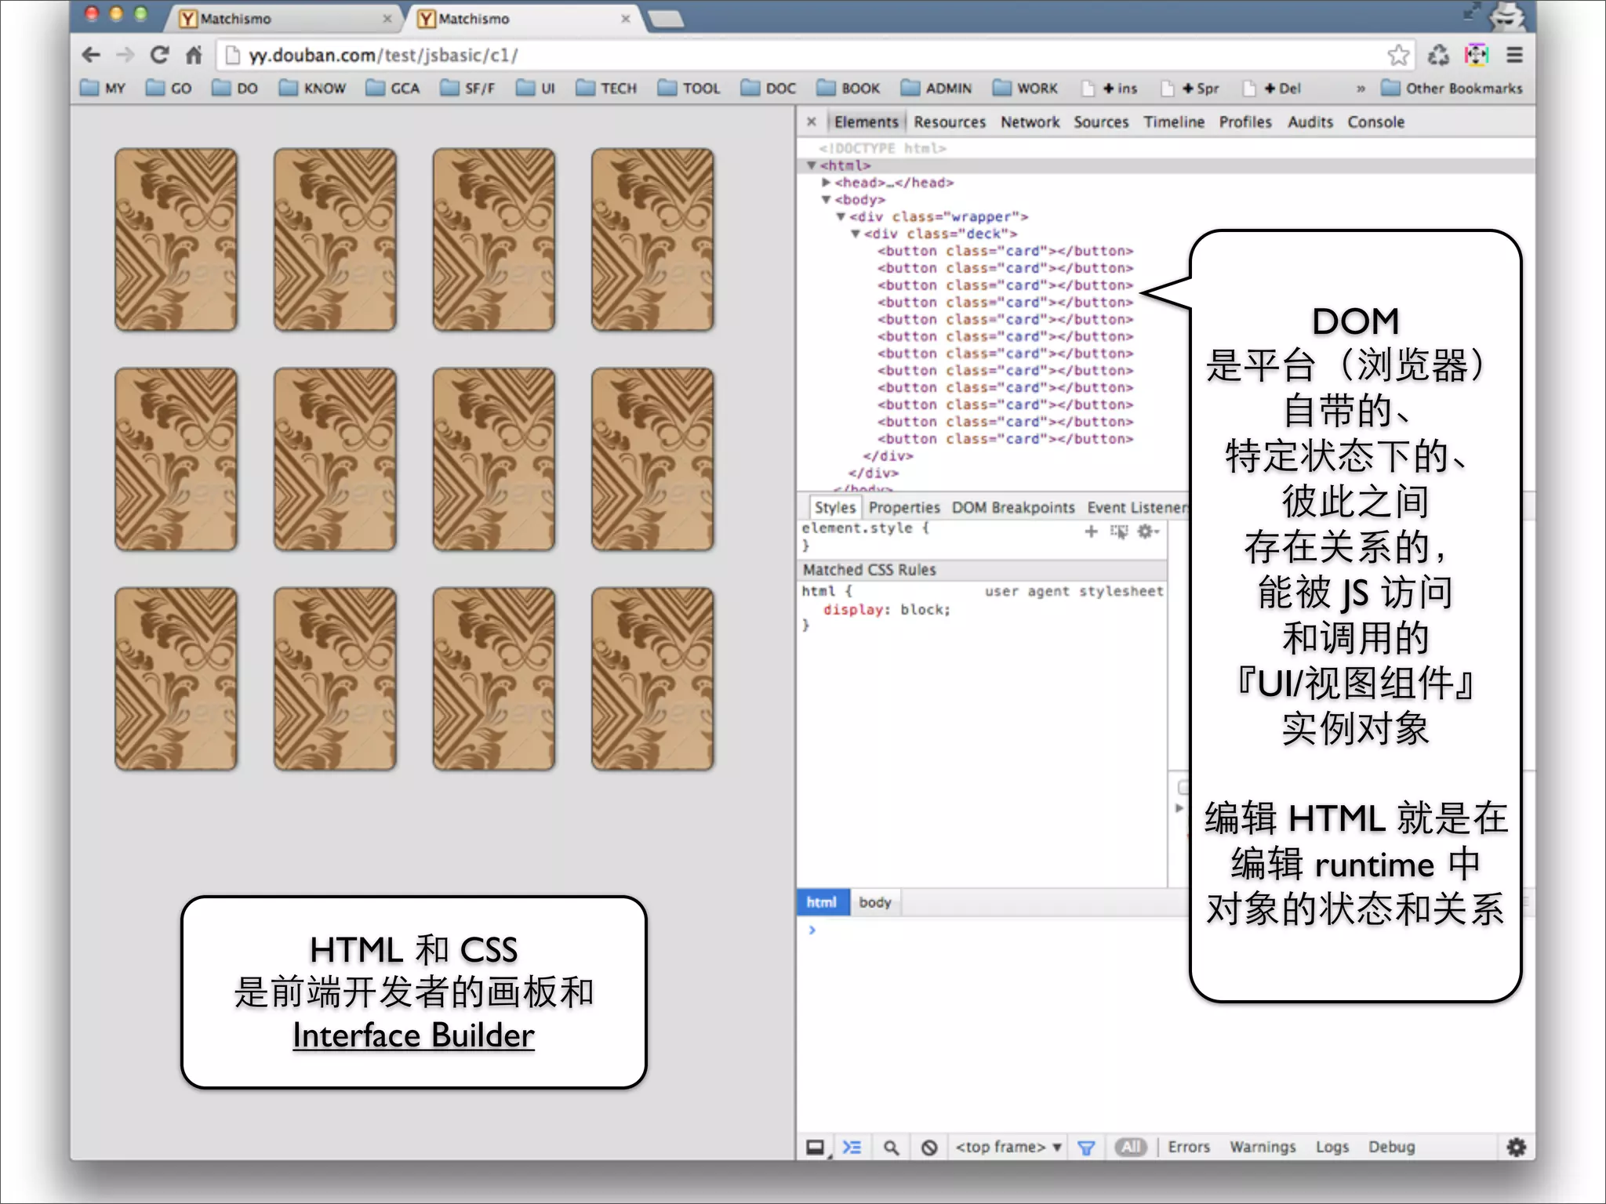This screenshot has height=1204, width=1606.
Task: Reload the page with the refresh icon
Action: [x=159, y=55]
